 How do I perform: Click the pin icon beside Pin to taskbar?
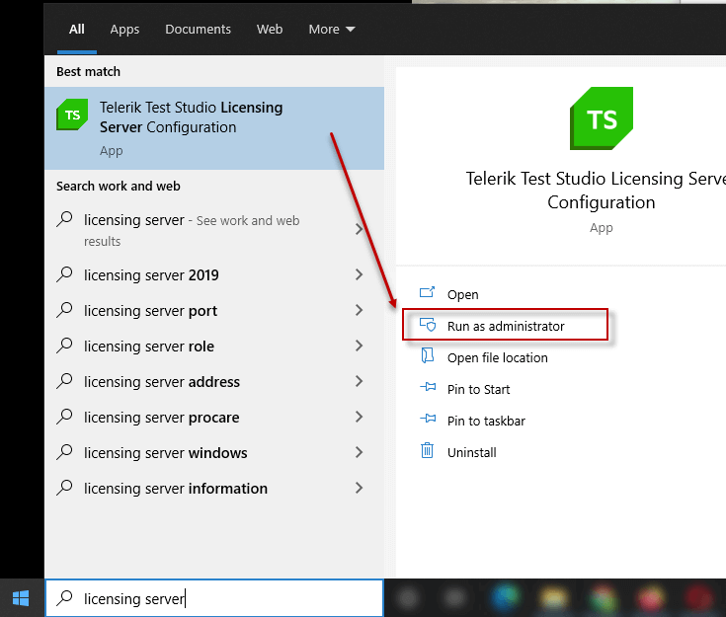pyautogui.click(x=428, y=418)
